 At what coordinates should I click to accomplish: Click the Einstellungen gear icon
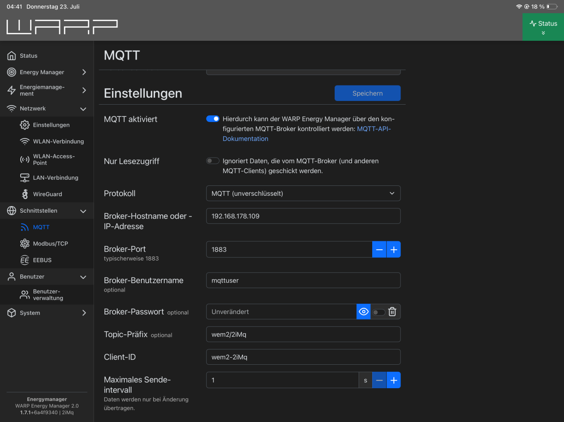[x=25, y=125]
